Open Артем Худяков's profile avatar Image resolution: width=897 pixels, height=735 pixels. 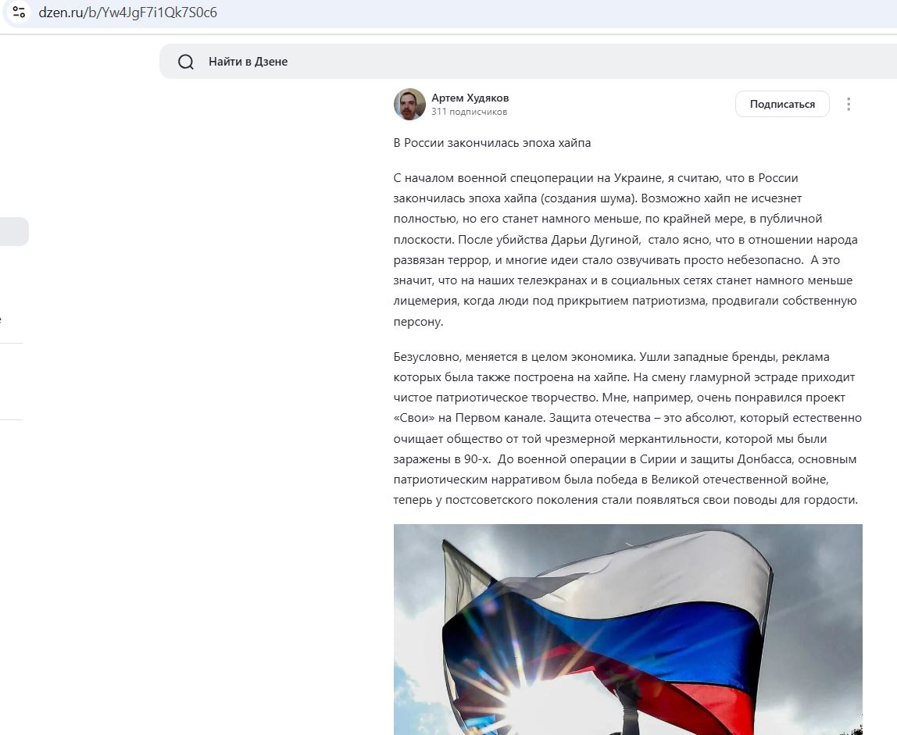409,104
